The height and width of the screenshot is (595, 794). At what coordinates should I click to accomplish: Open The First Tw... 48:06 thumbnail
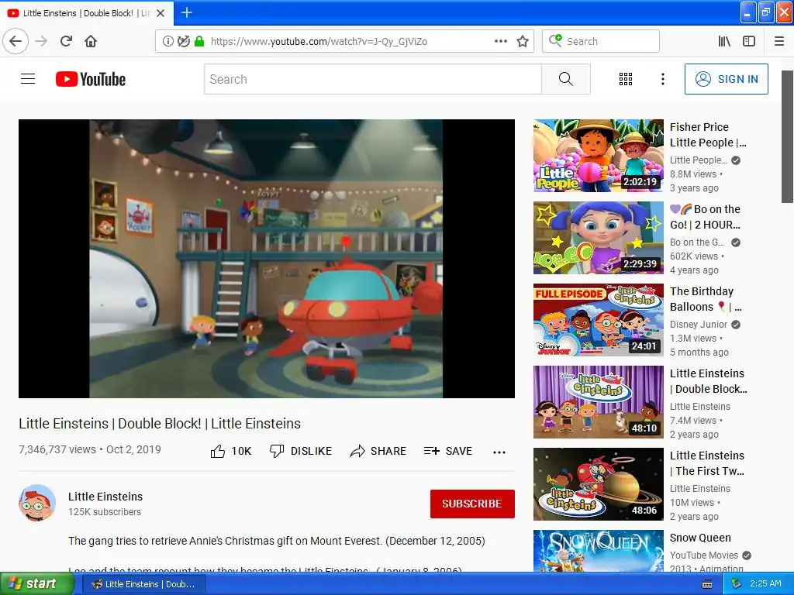598,484
